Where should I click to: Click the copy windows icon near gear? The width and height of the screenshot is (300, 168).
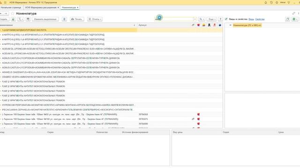click(x=287, y=19)
